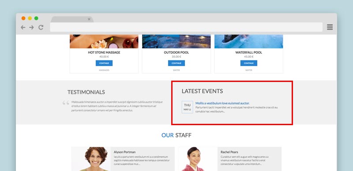353x171 pixels.
Task: Open the Waterfall Pool photo
Action: coord(248,41)
